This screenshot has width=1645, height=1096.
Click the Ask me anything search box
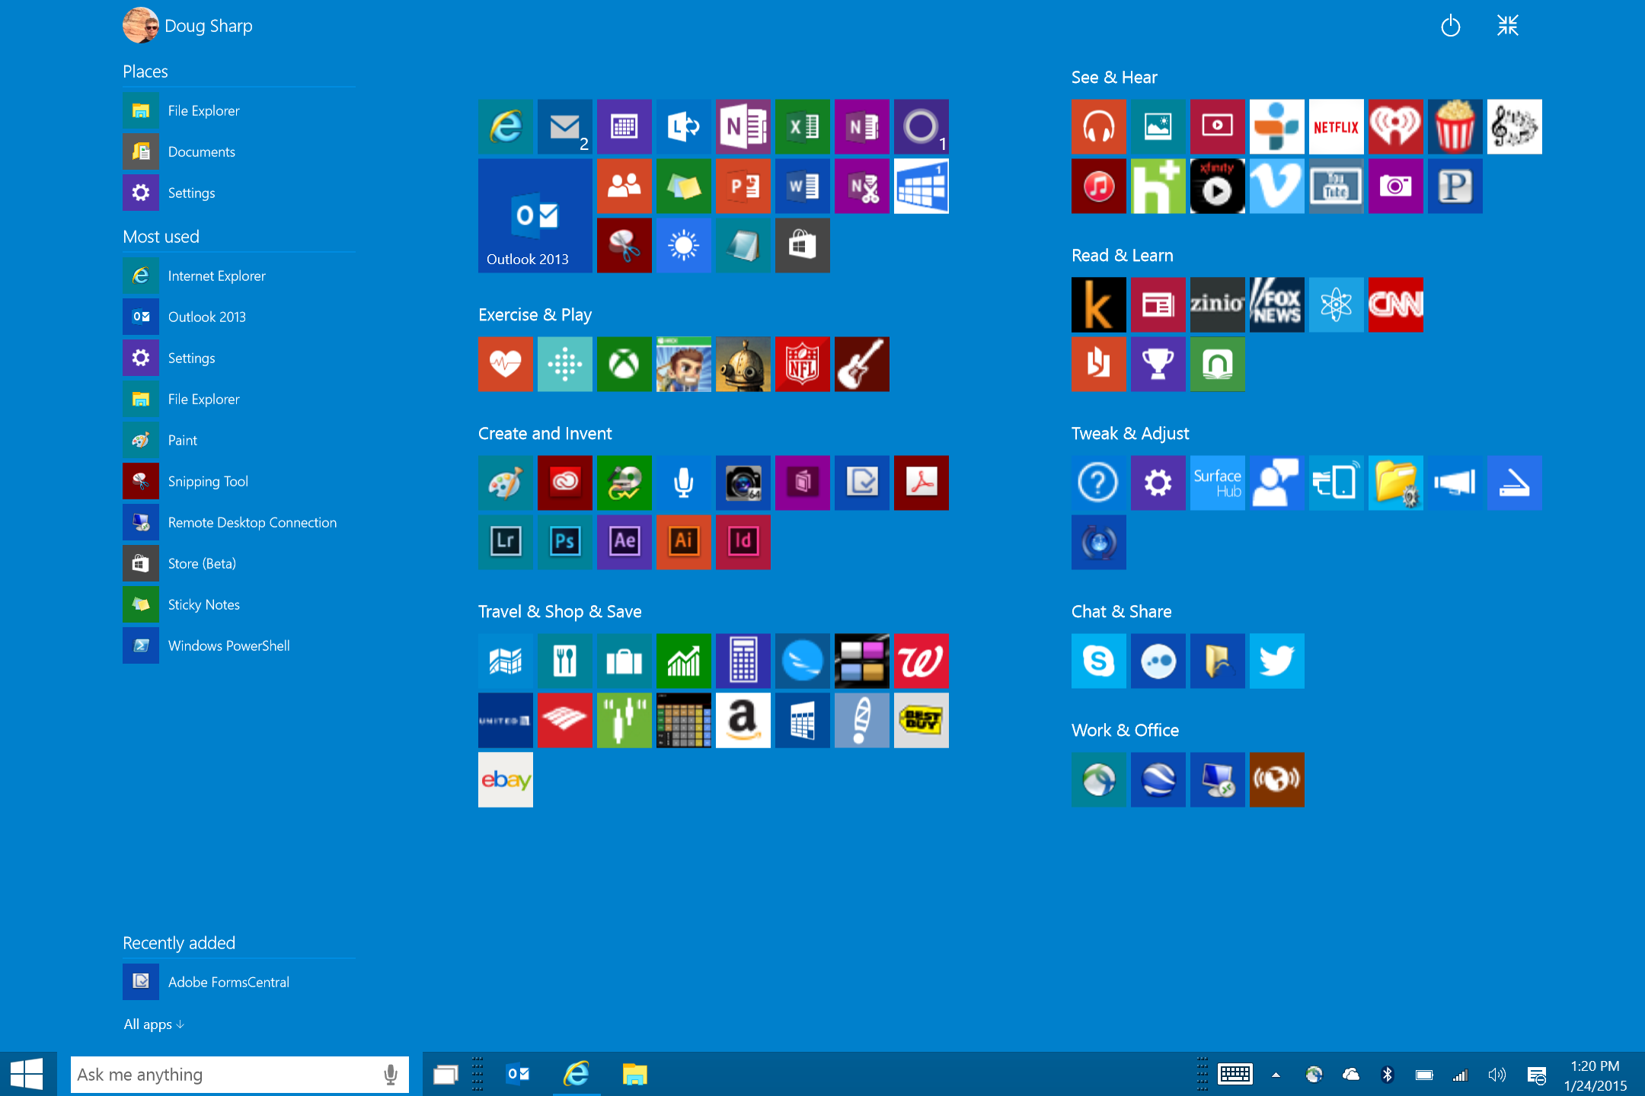pyautogui.click(x=239, y=1075)
